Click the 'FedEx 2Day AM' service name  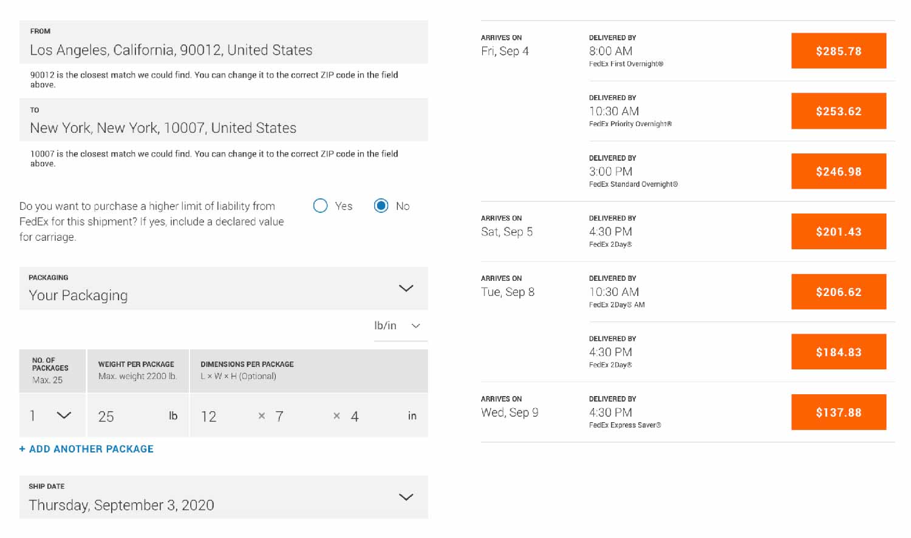click(616, 304)
